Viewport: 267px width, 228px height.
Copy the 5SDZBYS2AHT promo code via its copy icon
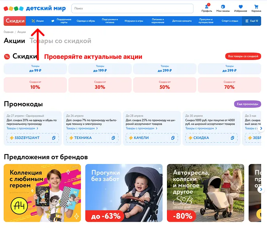coord(54,138)
